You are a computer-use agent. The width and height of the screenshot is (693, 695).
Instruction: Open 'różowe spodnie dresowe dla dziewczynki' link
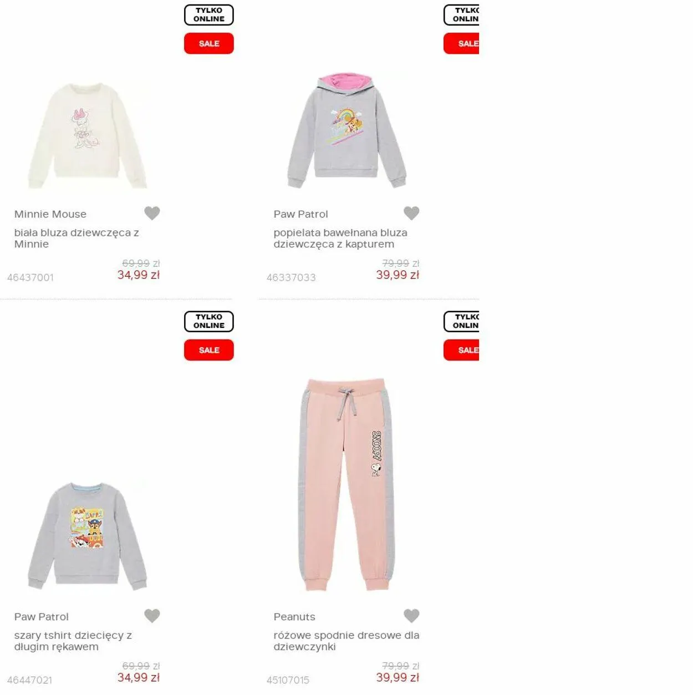click(x=346, y=641)
